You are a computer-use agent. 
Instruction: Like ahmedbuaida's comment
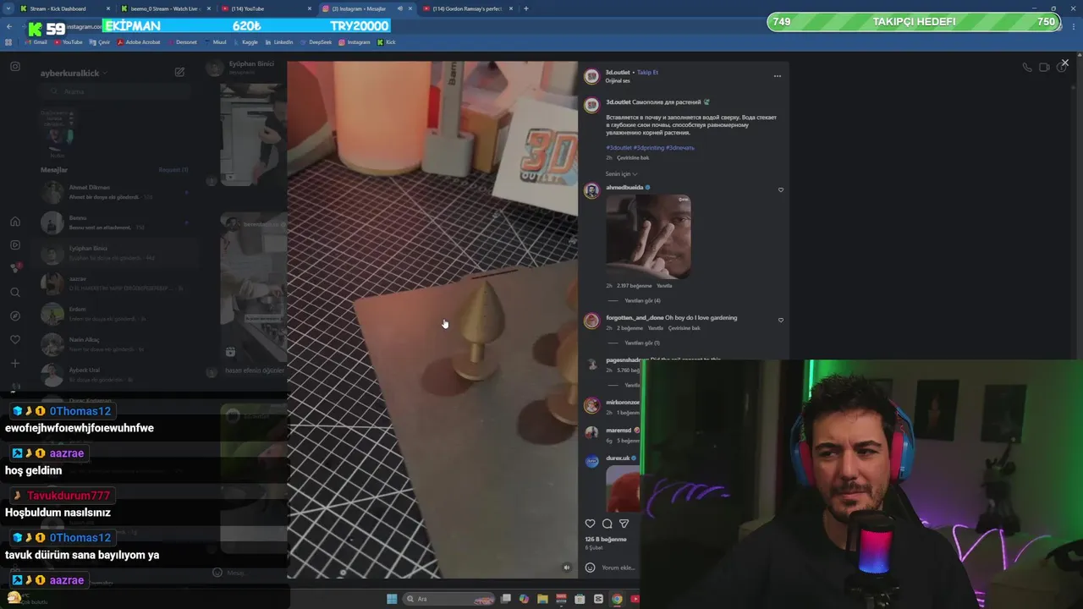tap(780, 190)
